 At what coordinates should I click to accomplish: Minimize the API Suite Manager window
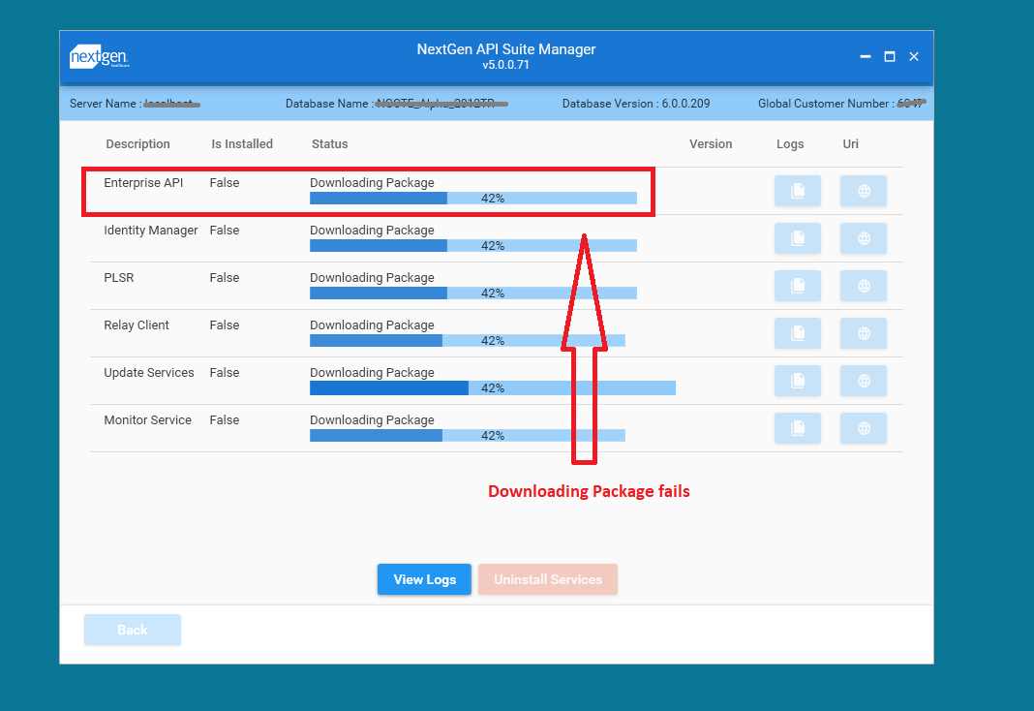866,57
